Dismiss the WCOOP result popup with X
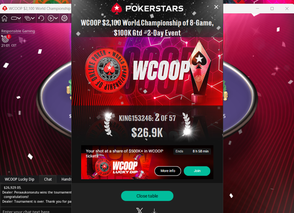This screenshot has height=213, width=294. 216,7
